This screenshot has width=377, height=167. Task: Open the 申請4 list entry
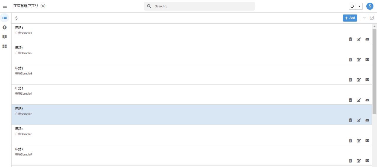pyautogui.click(x=192, y=95)
